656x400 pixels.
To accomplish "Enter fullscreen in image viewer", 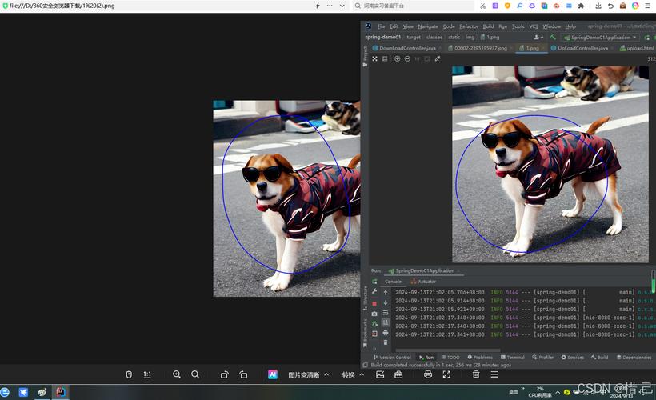I will [x=446, y=374].
